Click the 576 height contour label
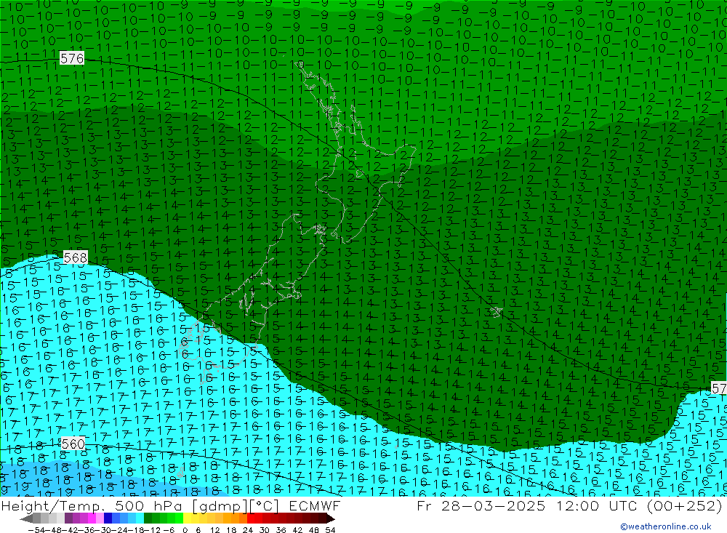727x533 pixels. (72, 58)
